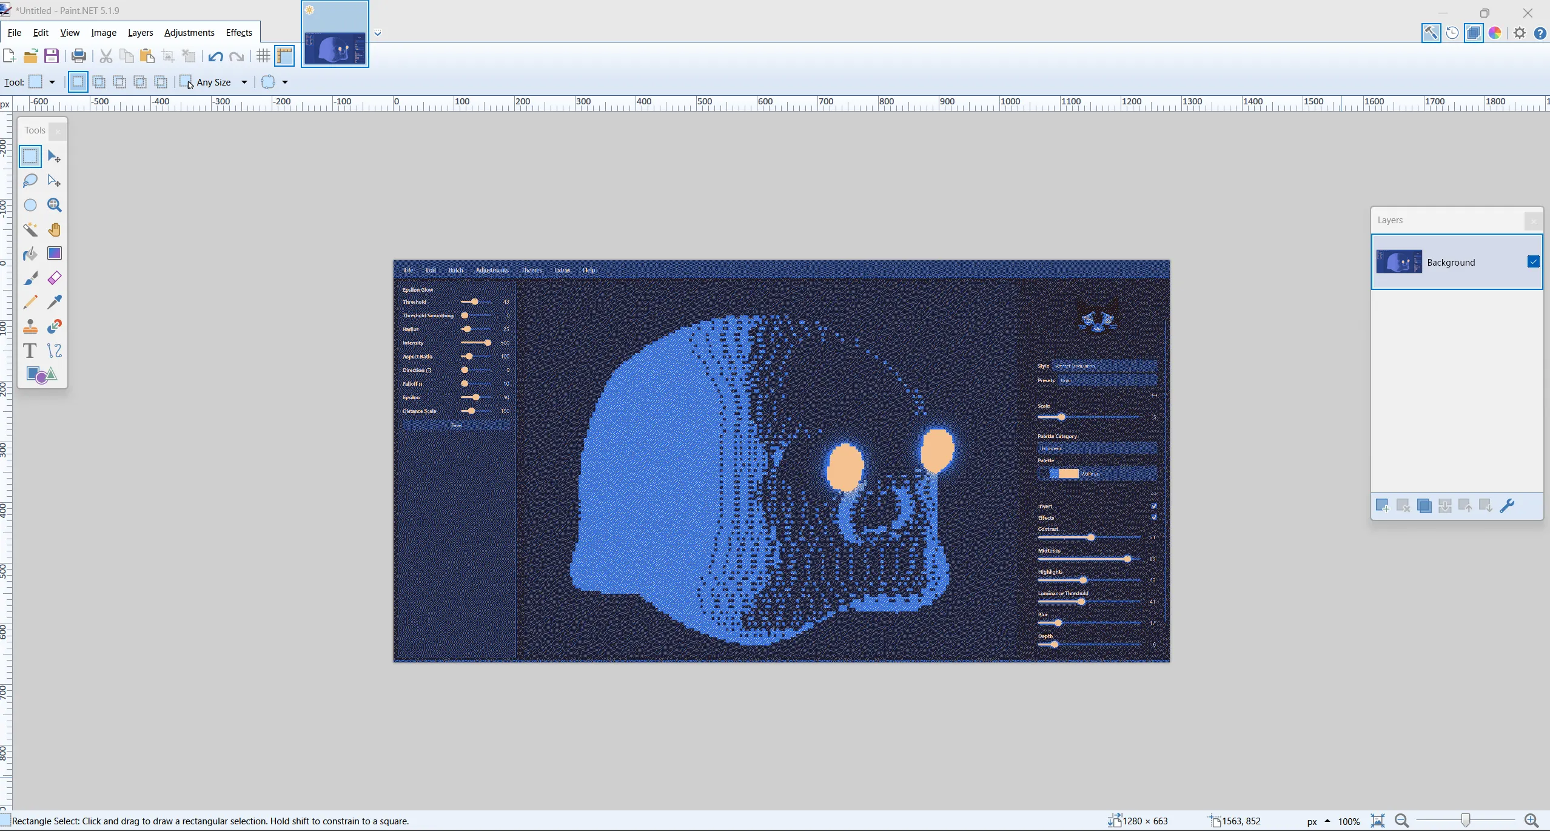This screenshot has width=1550, height=831.
Task: Click Add New Layer icon
Action: (1382, 505)
